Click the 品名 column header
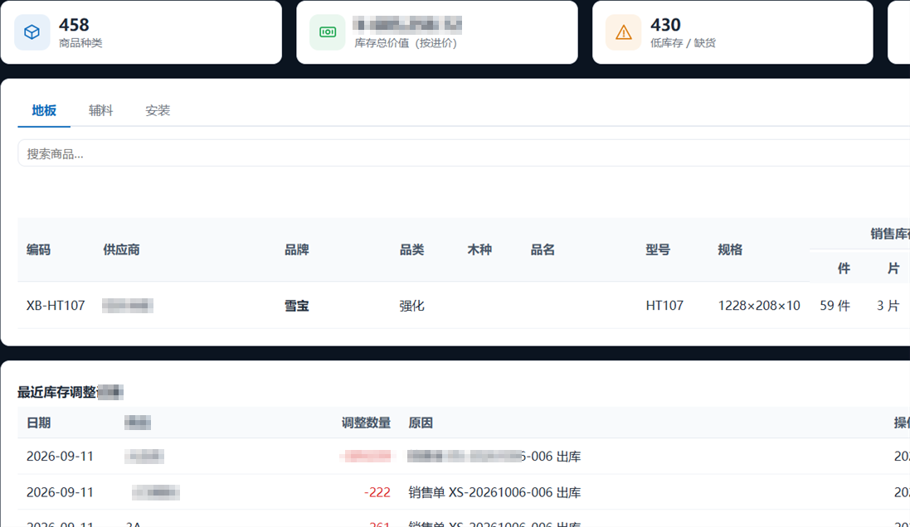910x527 pixels. point(543,250)
